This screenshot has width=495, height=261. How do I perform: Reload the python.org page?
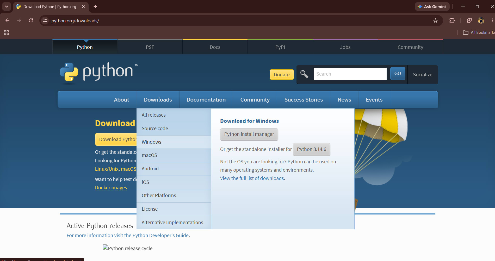tap(31, 21)
